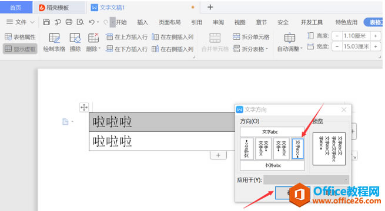The width and height of the screenshot is (385, 211).
Task: Open the 自动调整 auto-fit dropdown
Action: click(x=290, y=42)
